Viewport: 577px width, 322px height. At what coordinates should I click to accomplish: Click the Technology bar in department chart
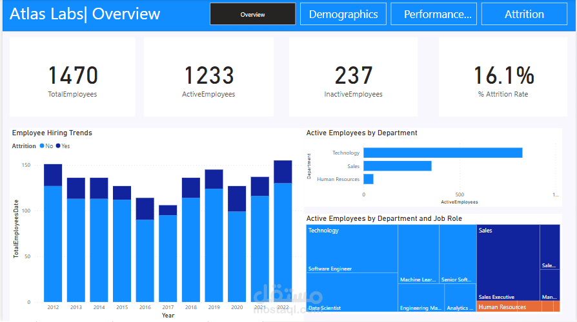coord(442,153)
